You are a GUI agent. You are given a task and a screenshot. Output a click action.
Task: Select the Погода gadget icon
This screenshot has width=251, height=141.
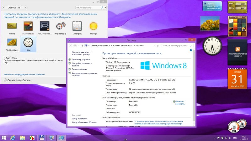click(93, 26)
